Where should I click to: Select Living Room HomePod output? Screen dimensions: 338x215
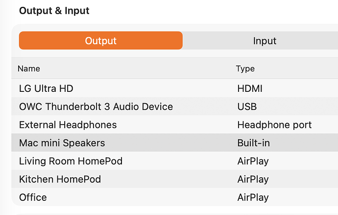[71, 161]
